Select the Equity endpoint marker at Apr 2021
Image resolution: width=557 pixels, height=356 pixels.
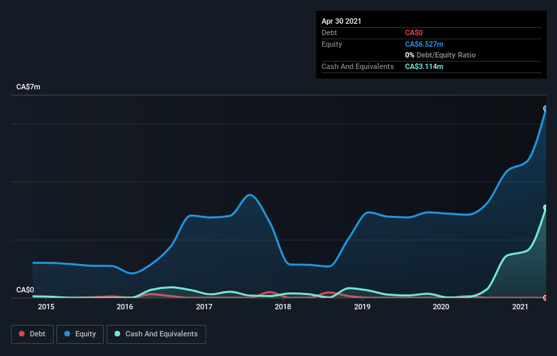545,108
